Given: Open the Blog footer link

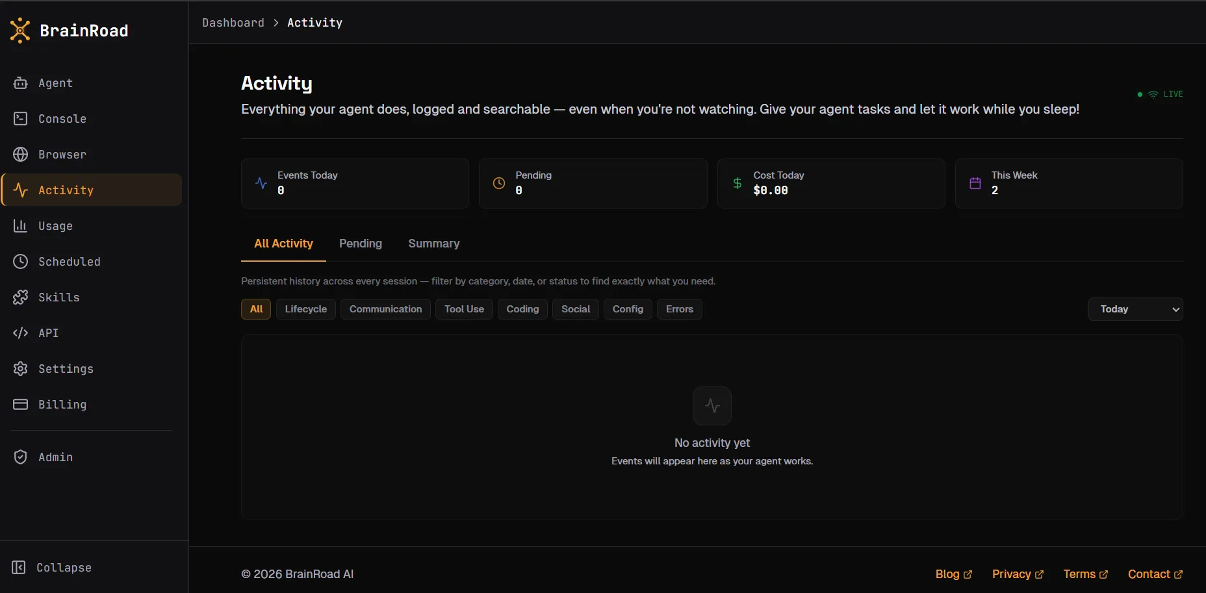Looking at the screenshot, I should (954, 574).
